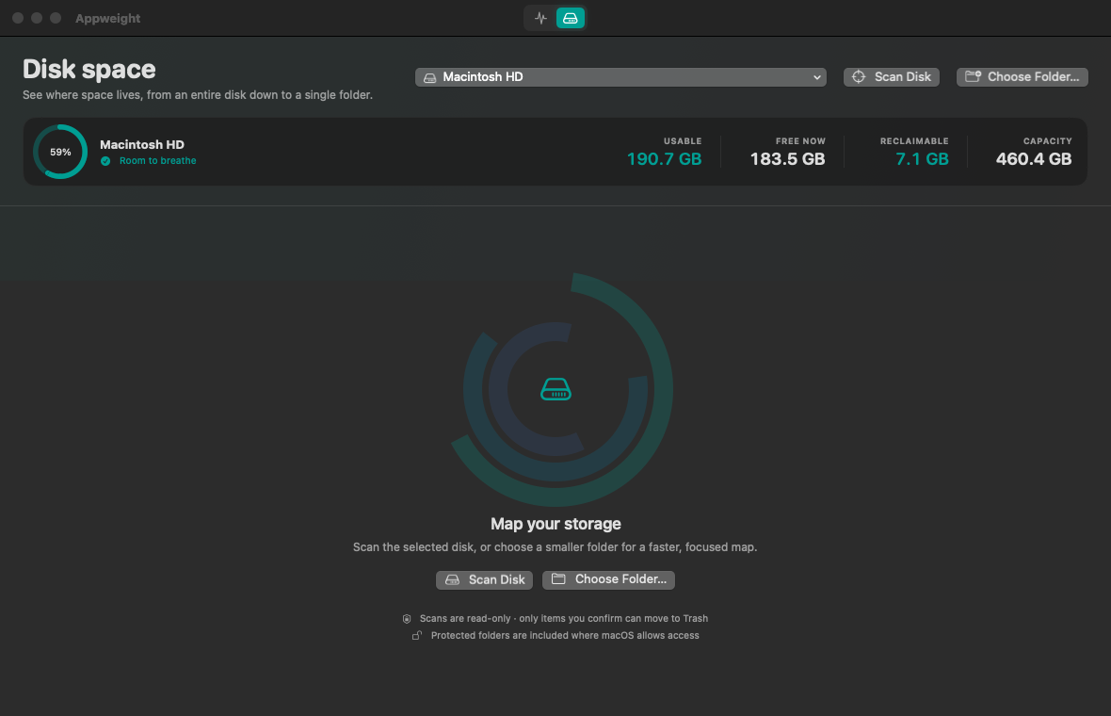Click the Protected folders are included note
The image size is (1111, 716).
tap(566, 636)
